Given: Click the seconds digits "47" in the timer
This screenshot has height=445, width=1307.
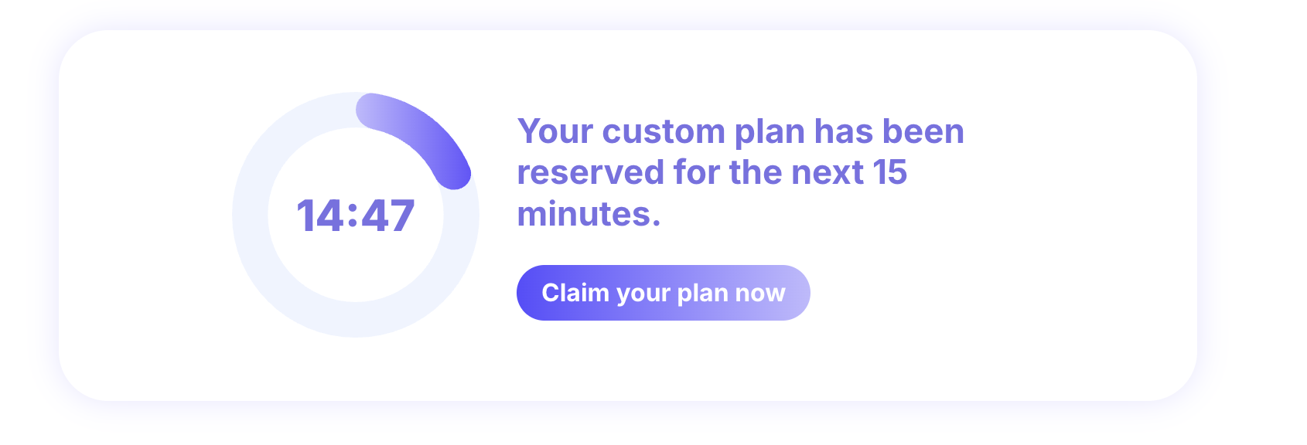Looking at the screenshot, I should [x=388, y=216].
